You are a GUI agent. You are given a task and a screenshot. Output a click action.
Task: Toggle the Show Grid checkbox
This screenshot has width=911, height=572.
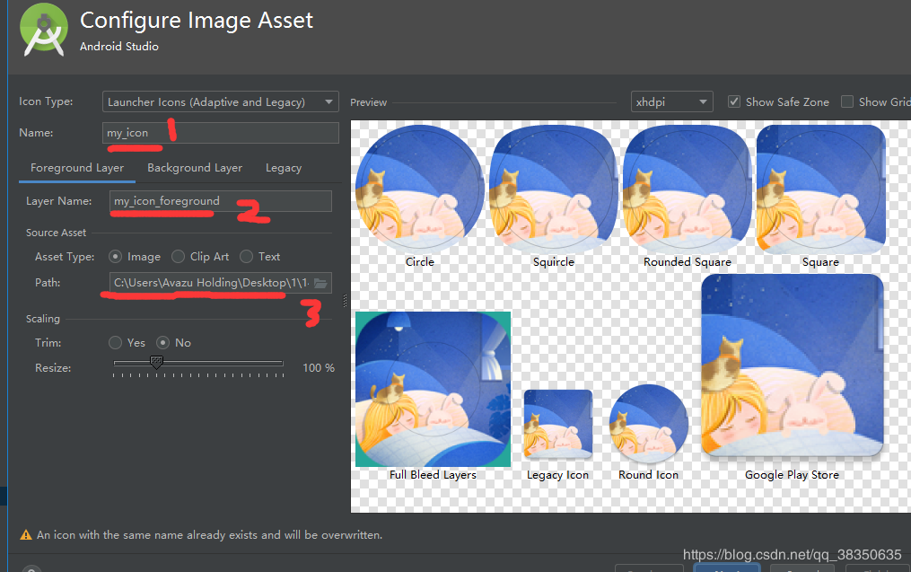[847, 101]
